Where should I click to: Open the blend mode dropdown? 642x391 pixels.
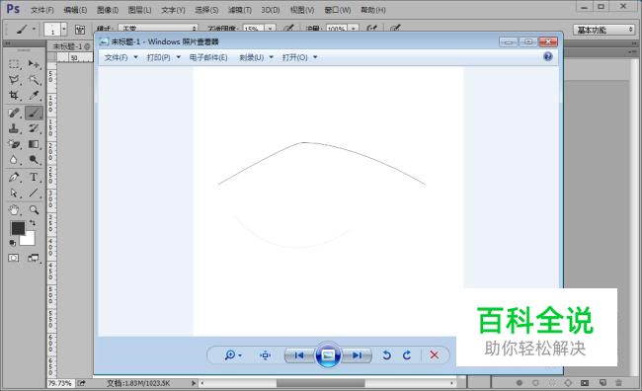[x=158, y=29]
